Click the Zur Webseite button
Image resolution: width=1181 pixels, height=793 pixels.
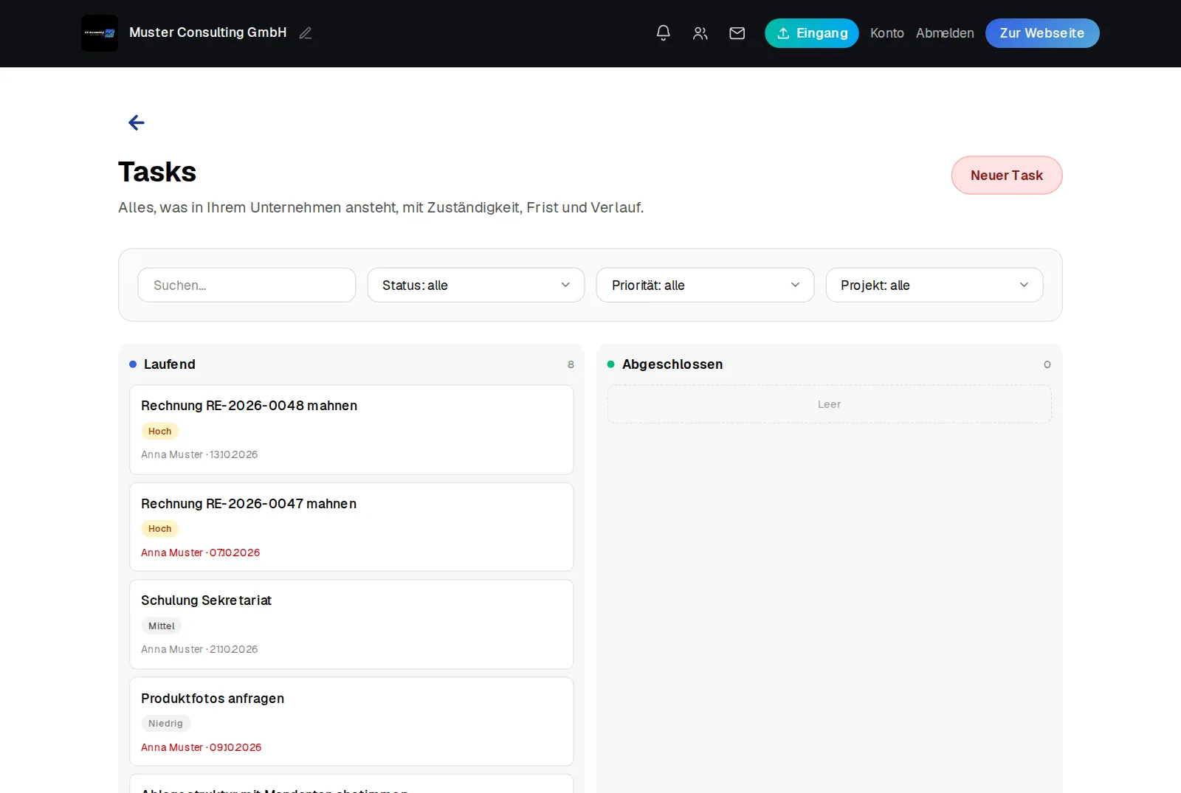(1042, 33)
